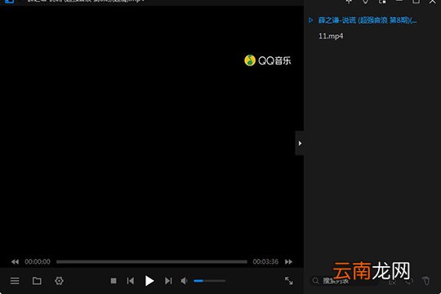This screenshot has height=294, width=441.
Task: Fast forward using the double-right arrow
Action: click(288, 262)
